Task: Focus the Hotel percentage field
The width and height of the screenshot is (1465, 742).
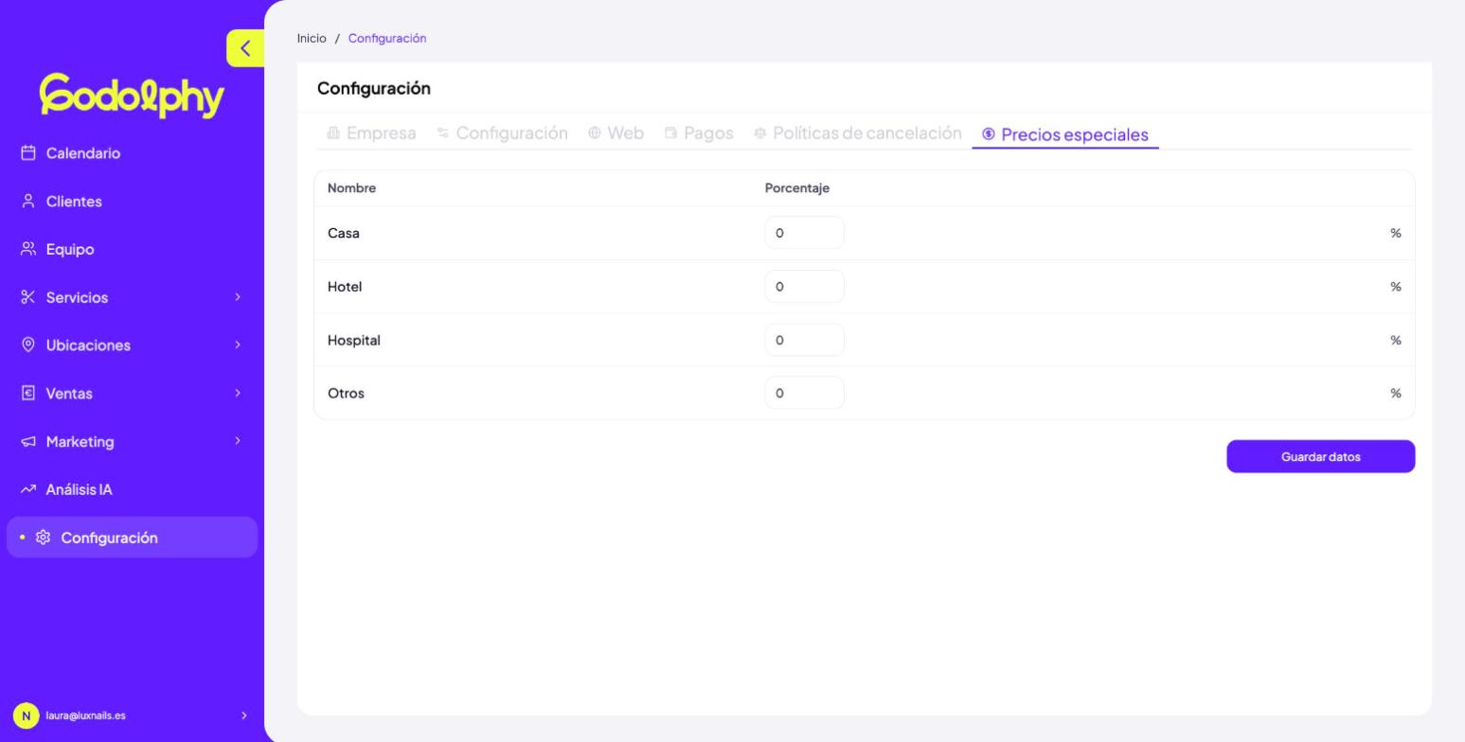Action: pyautogui.click(x=804, y=287)
